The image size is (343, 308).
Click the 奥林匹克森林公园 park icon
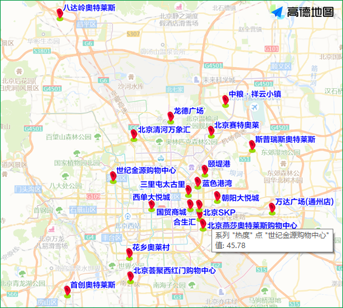tap(159, 142)
